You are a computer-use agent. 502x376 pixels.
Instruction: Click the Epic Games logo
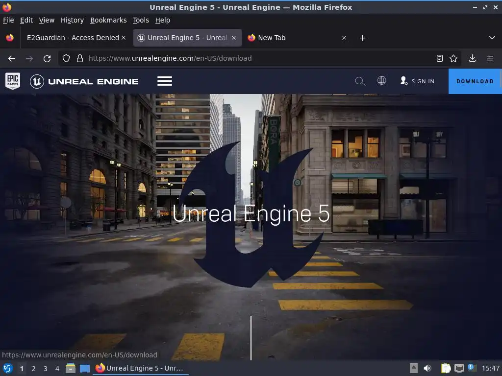pyautogui.click(x=13, y=81)
